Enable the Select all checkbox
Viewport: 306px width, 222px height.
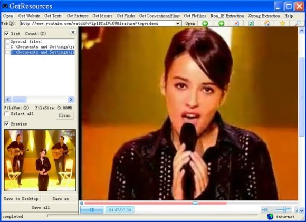(x=7, y=114)
